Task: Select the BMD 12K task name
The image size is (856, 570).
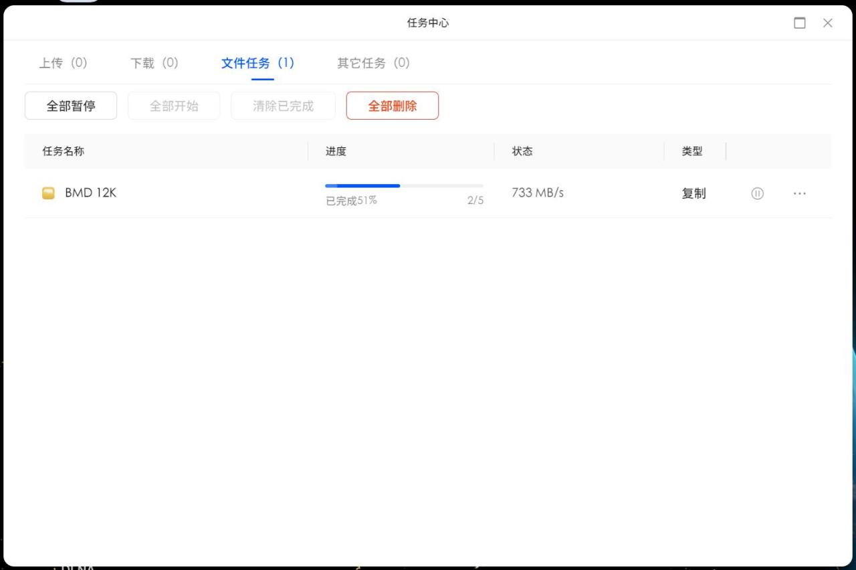Action: click(x=90, y=193)
